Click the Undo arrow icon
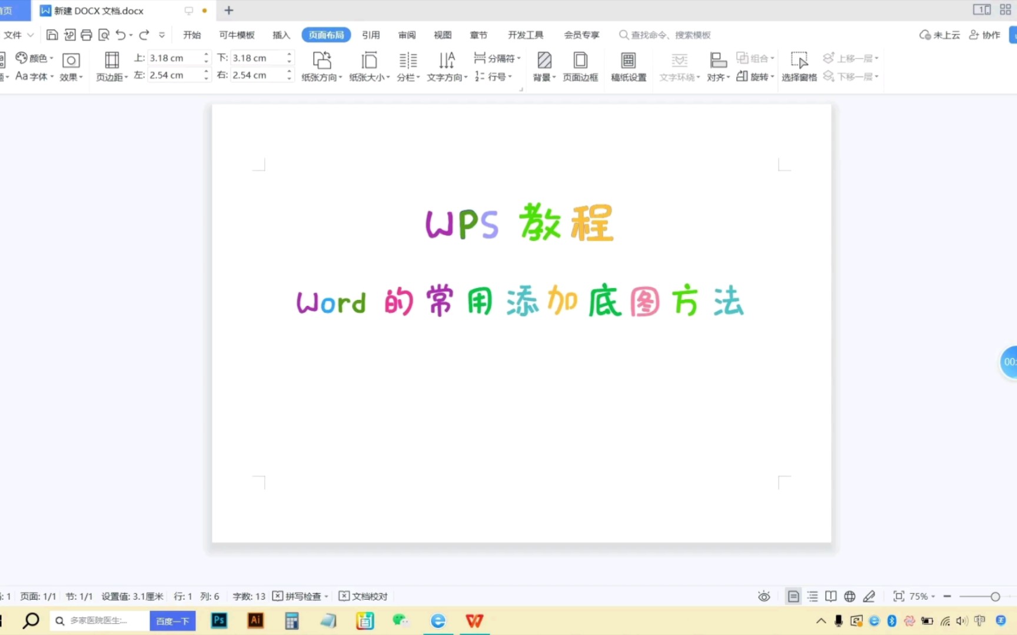 click(x=121, y=35)
